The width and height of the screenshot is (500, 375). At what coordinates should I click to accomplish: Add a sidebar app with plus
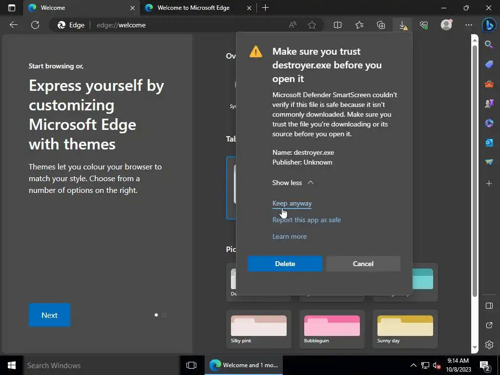(x=489, y=184)
